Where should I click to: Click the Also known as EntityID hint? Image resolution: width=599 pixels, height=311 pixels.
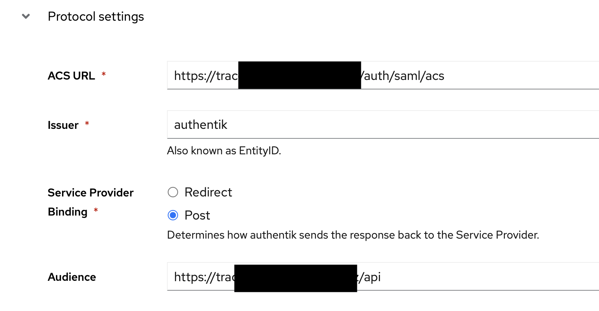[225, 151]
